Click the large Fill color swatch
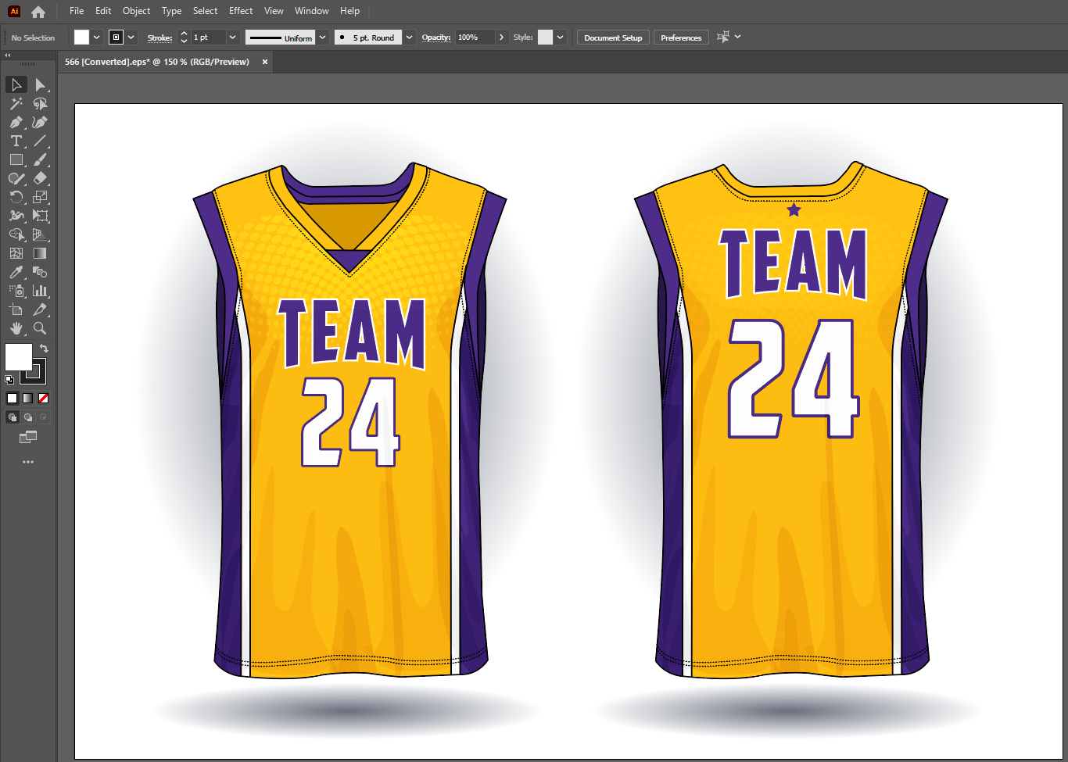The image size is (1068, 762). pos(19,357)
